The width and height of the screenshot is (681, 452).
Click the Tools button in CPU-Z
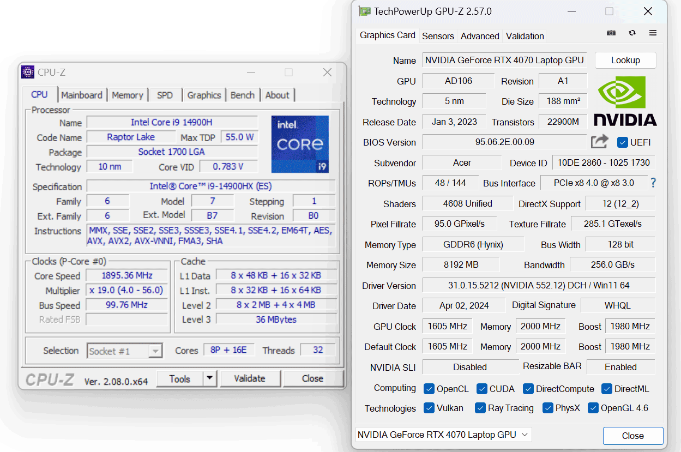pyautogui.click(x=180, y=378)
